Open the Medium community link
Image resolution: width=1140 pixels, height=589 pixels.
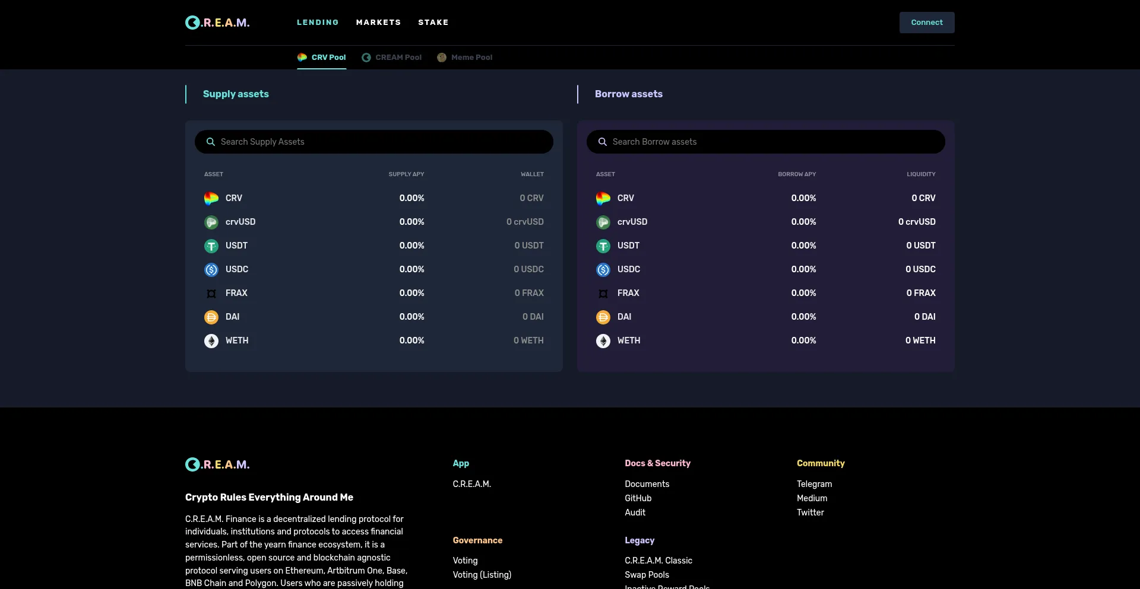[812, 498]
